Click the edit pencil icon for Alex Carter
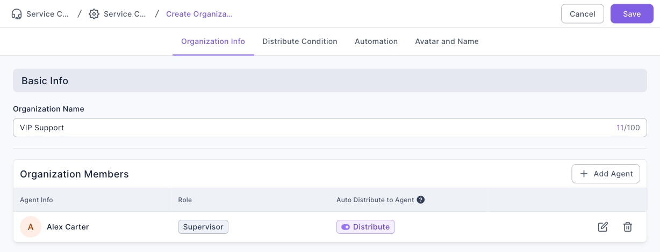Screen dimensions: 660x252 click(x=603, y=227)
